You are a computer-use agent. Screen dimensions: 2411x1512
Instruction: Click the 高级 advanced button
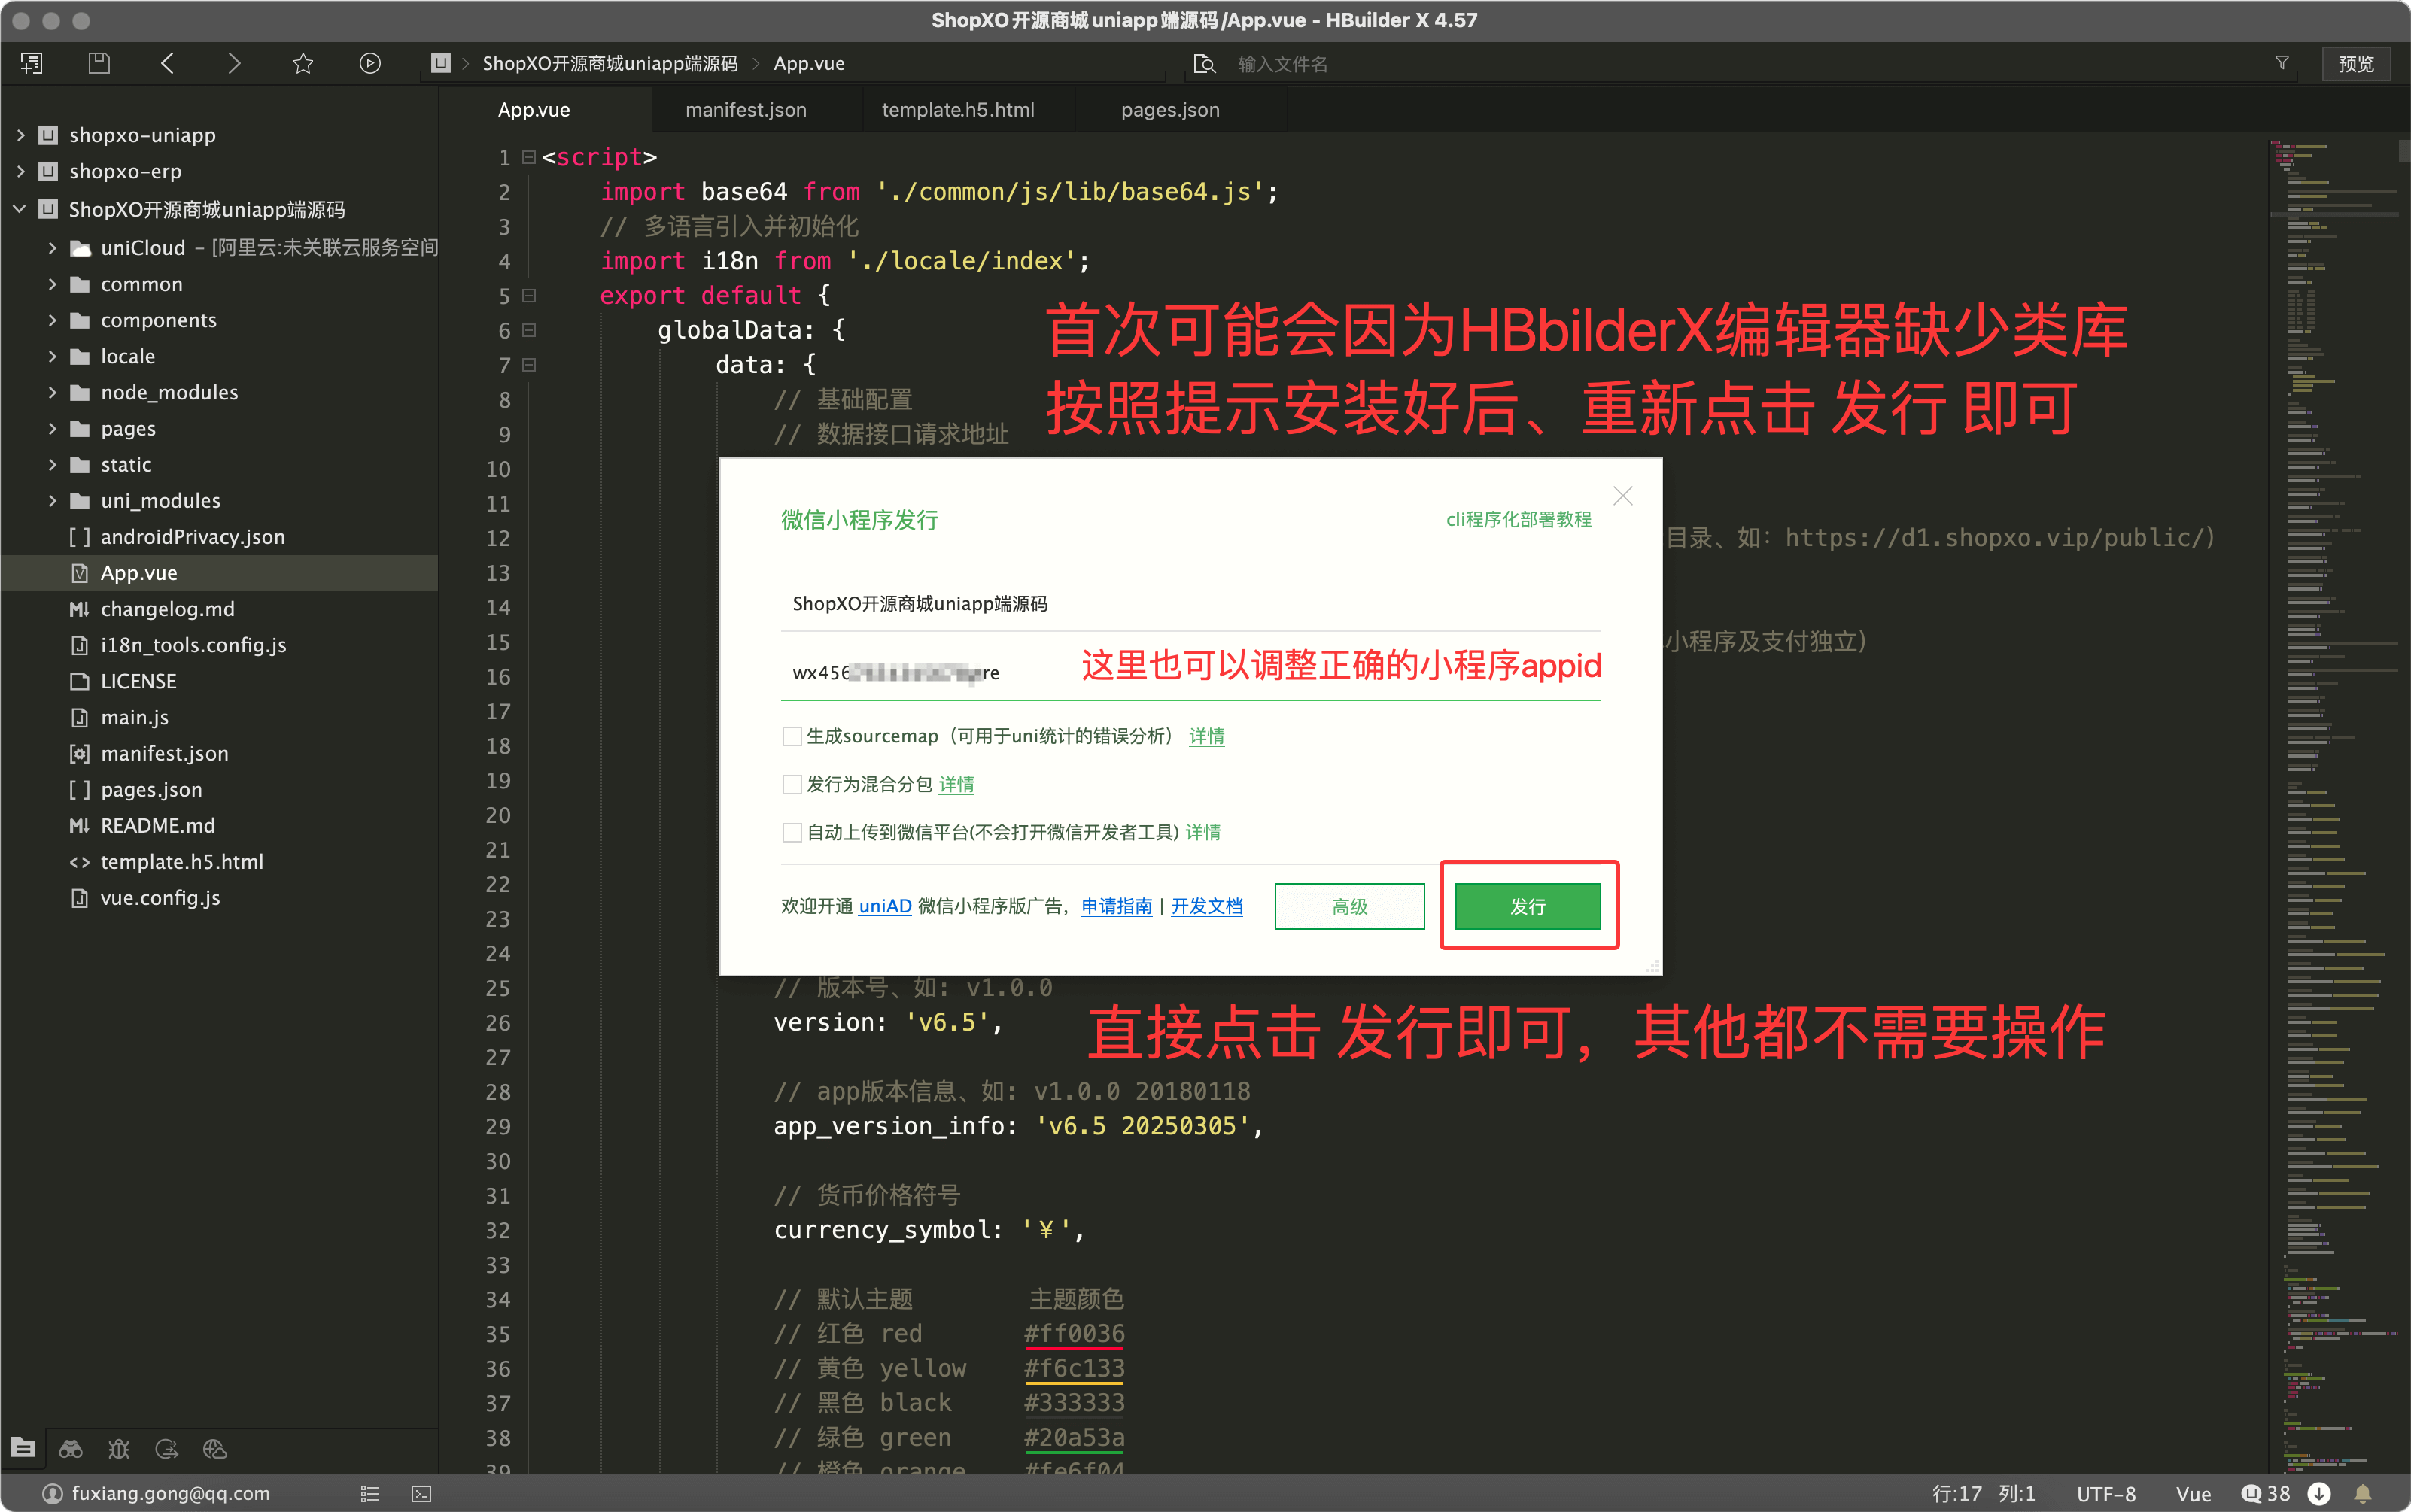pyautogui.click(x=1349, y=906)
